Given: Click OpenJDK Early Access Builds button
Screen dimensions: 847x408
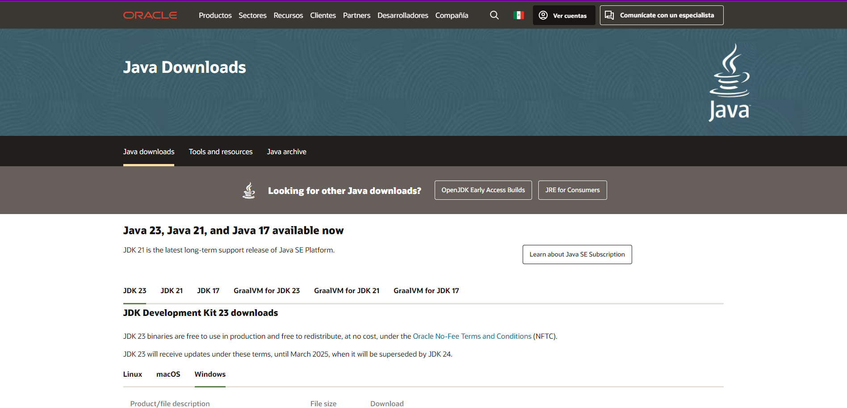Looking at the screenshot, I should 483,190.
